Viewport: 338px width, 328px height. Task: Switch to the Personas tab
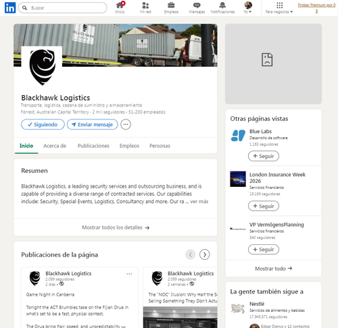click(x=160, y=146)
